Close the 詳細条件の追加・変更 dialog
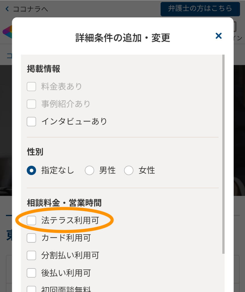The width and height of the screenshot is (245, 292). tap(218, 36)
